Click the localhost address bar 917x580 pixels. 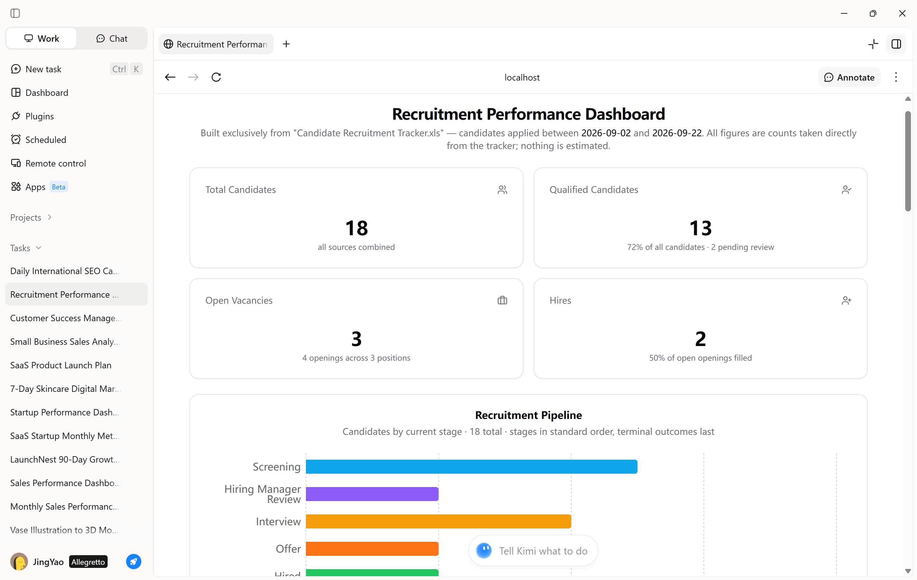pyautogui.click(x=522, y=77)
